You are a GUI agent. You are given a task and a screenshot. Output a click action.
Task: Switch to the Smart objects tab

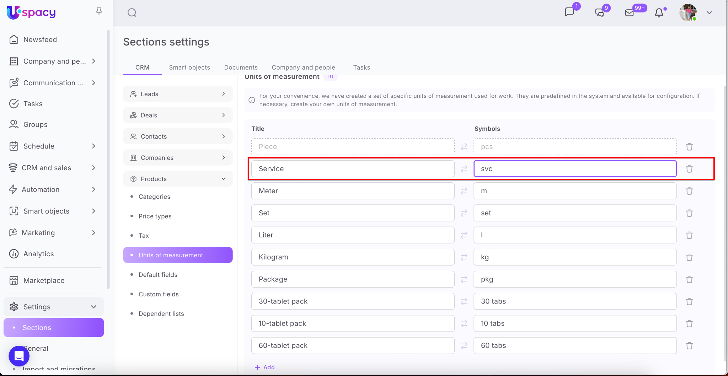[x=189, y=68]
